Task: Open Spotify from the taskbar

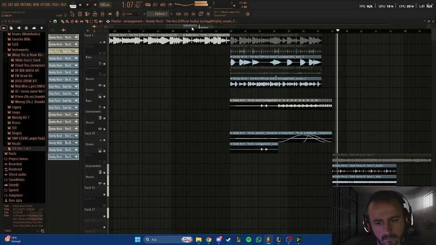Action: (x=249, y=240)
